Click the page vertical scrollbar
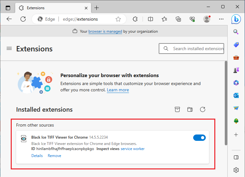Image resolution: width=245 pixels, height=177 pixels. coord(226,103)
